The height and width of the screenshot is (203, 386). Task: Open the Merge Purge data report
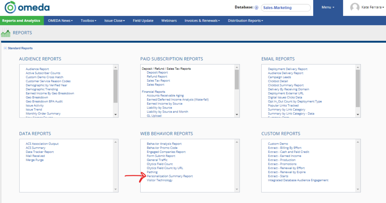click(35, 160)
